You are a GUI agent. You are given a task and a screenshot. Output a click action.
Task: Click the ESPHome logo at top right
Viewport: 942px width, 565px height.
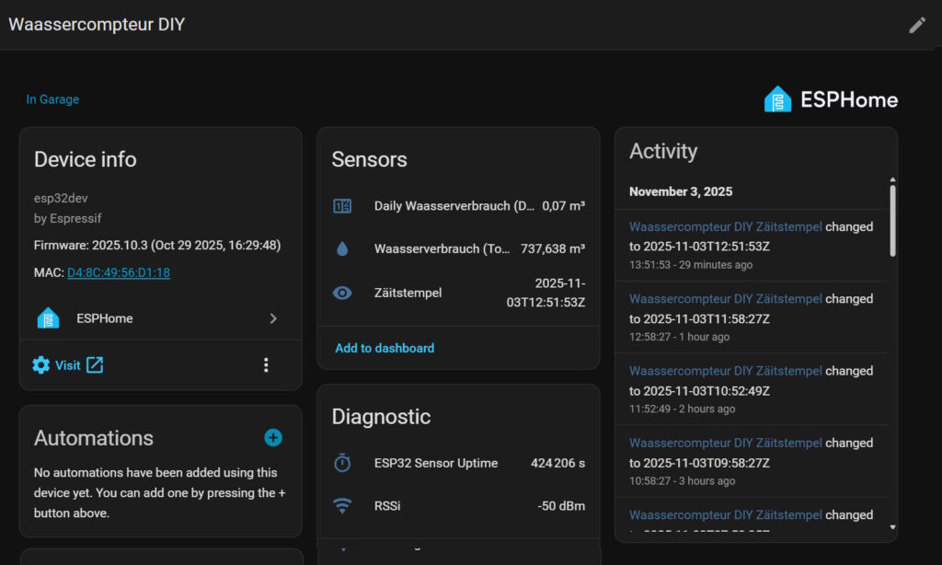[831, 99]
